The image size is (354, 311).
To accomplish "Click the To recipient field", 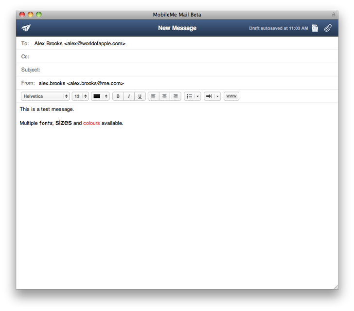I will pyautogui.click(x=177, y=43).
